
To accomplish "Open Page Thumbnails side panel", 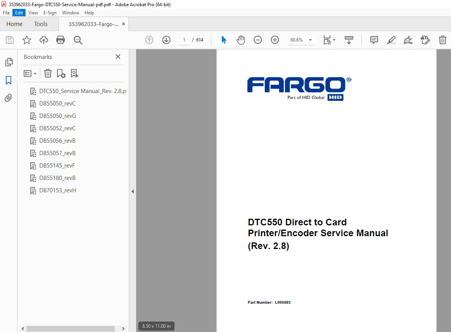I will pyautogui.click(x=9, y=62).
